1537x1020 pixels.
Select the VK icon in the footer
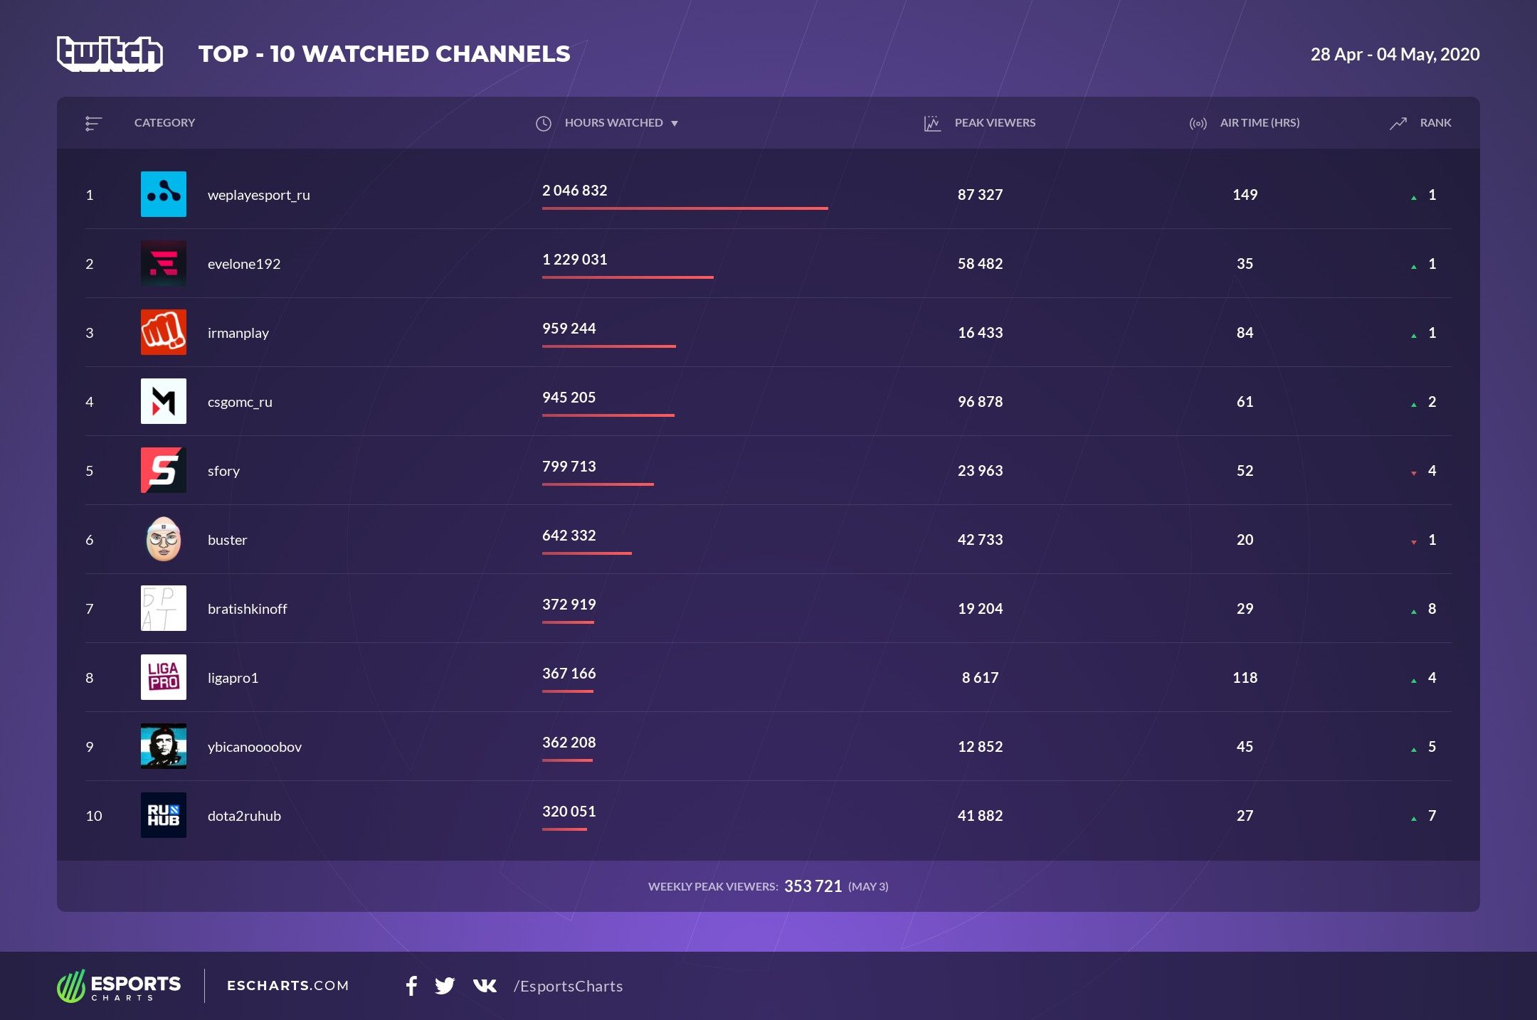click(x=485, y=986)
